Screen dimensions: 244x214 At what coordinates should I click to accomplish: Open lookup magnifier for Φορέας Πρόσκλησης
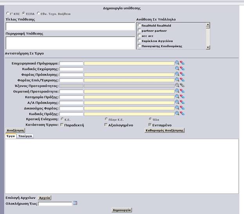pos(177,74)
